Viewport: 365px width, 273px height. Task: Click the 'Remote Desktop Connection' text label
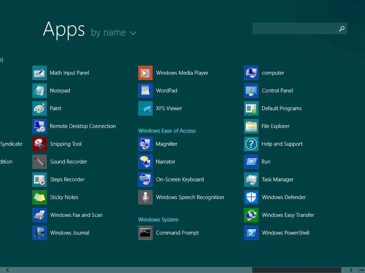point(83,126)
